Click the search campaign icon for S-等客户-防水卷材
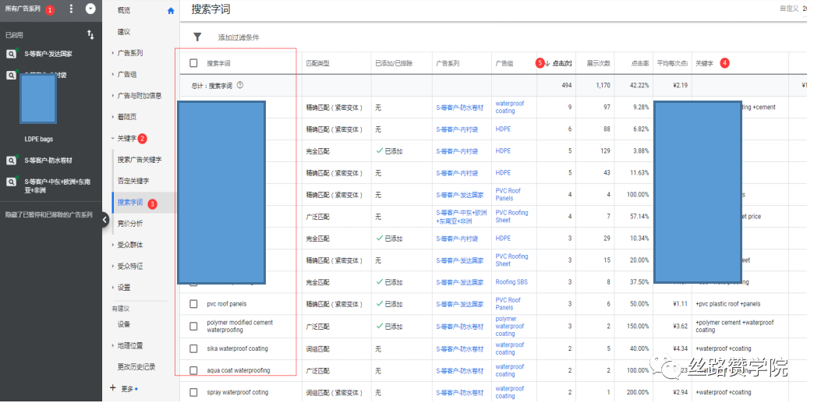The width and height of the screenshot is (814, 403). pos(12,161)
